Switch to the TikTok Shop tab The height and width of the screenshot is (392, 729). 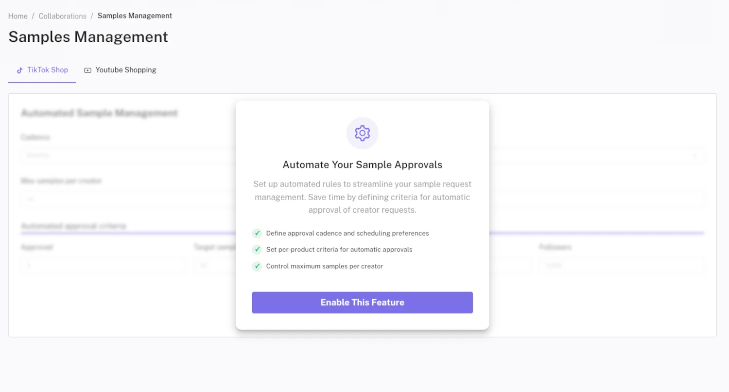pos(47,70)
